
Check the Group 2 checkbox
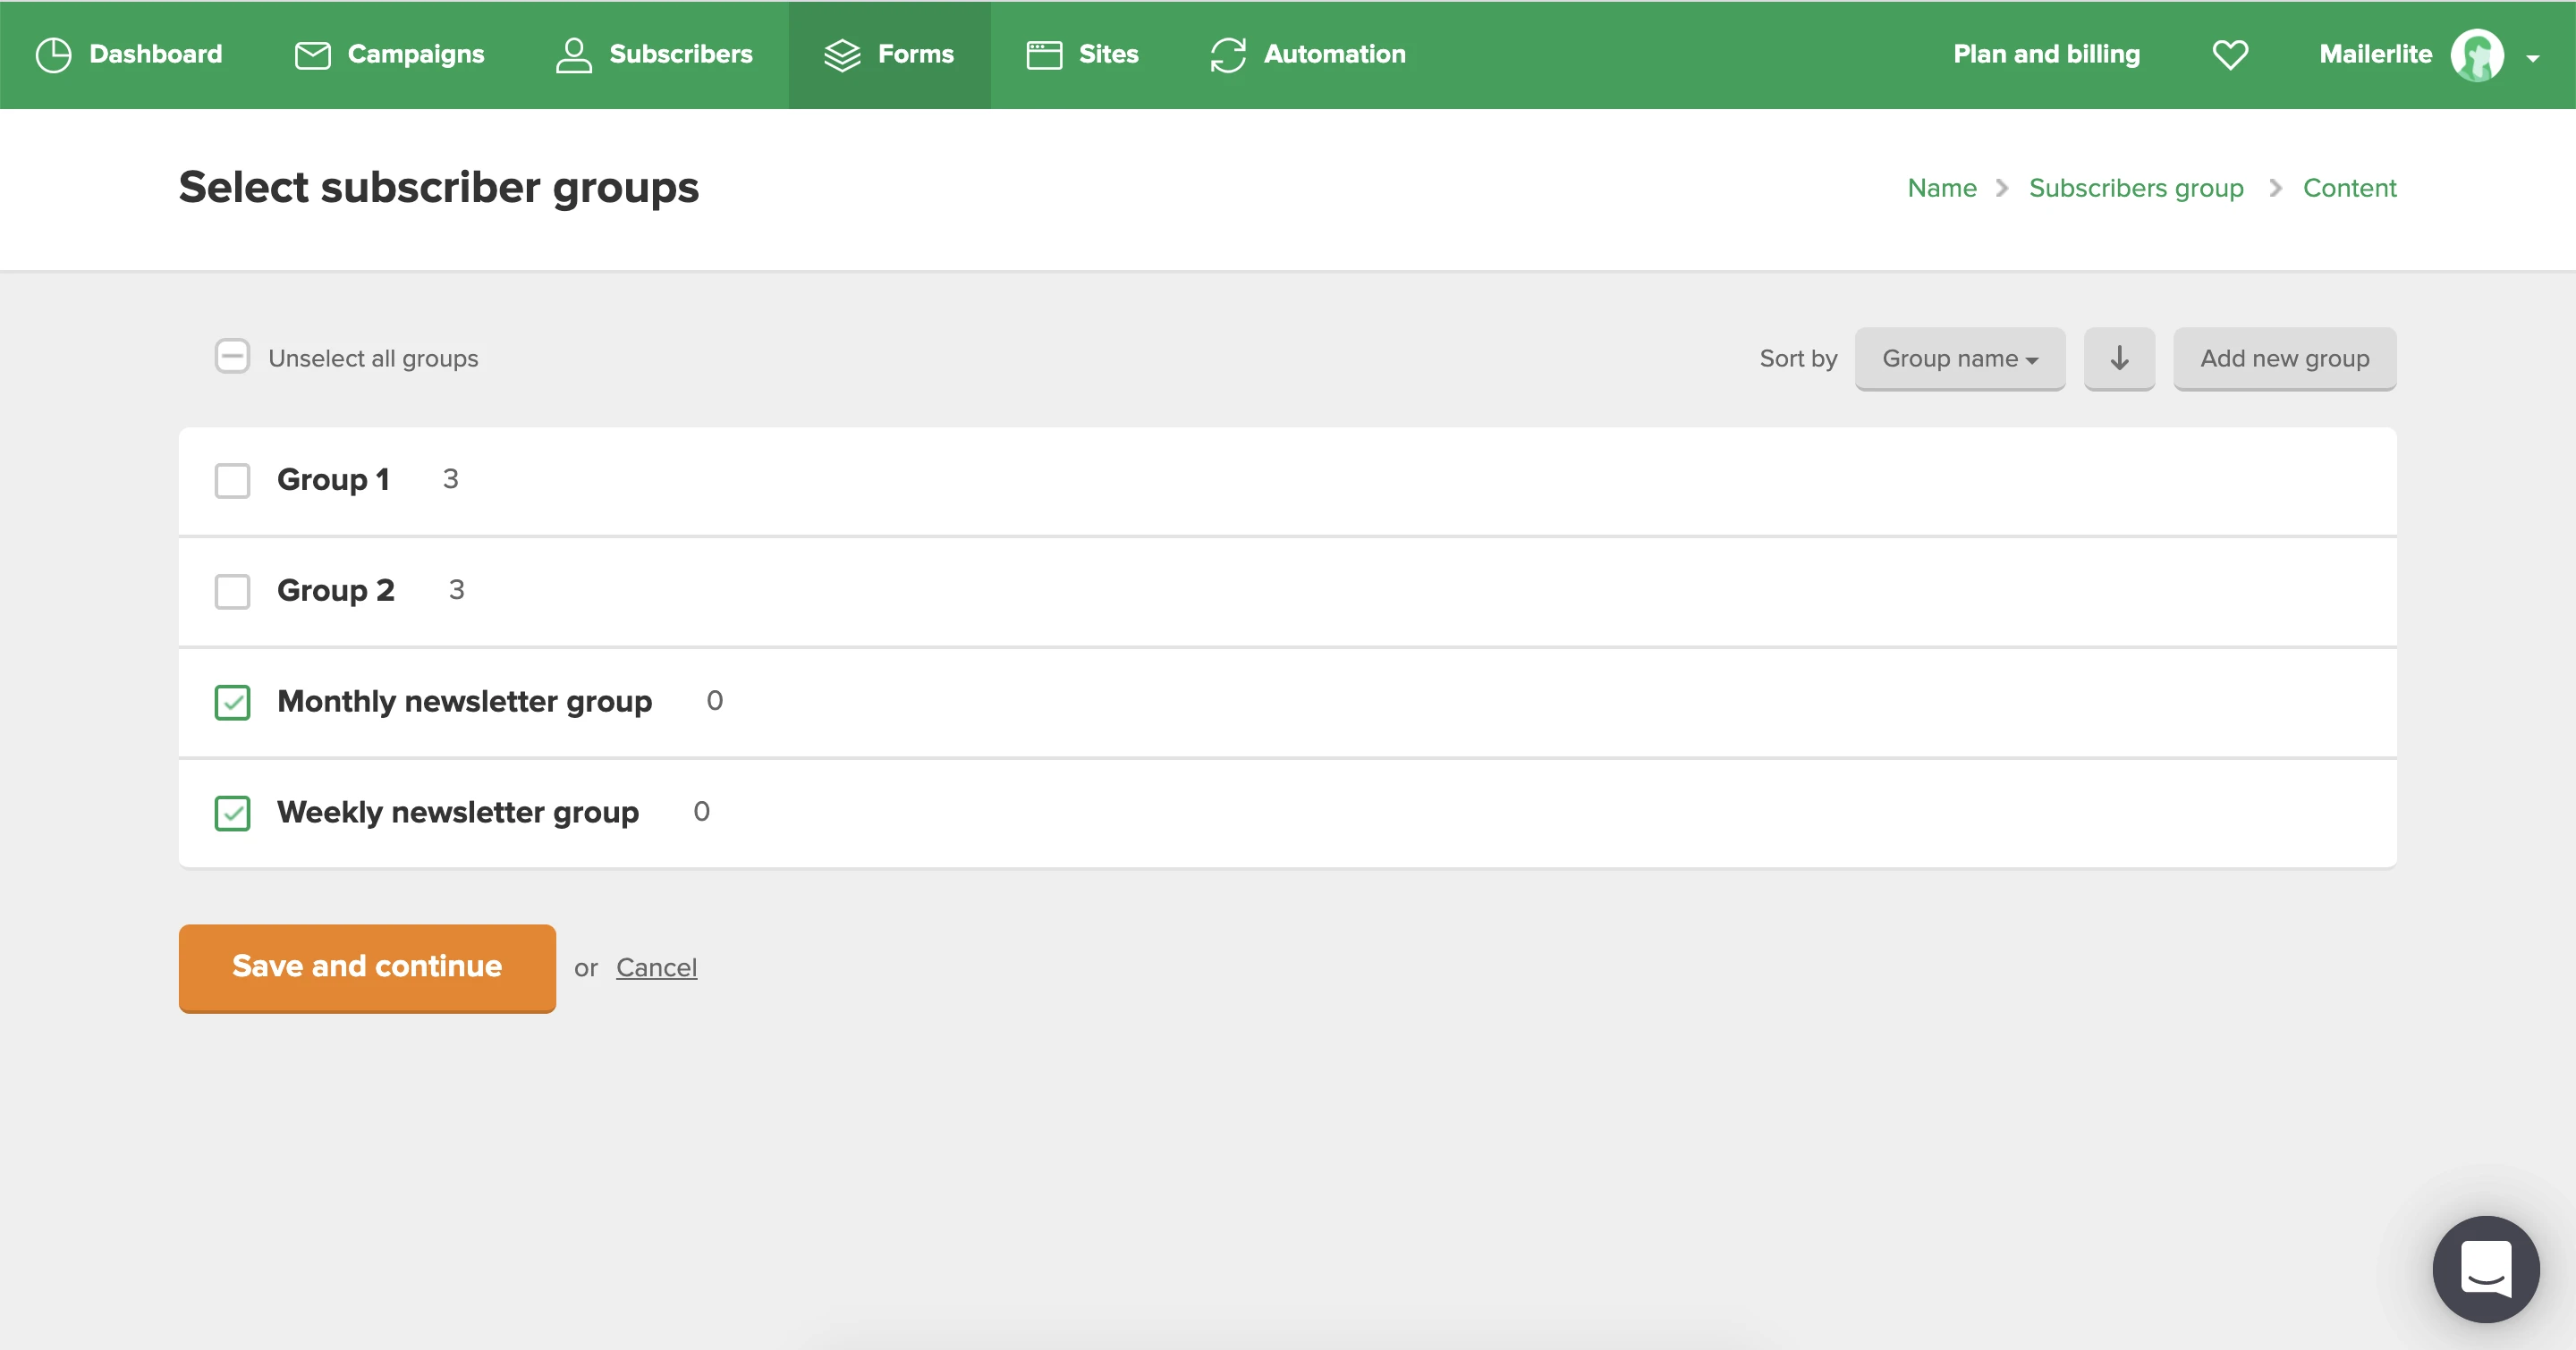[232, 592]
